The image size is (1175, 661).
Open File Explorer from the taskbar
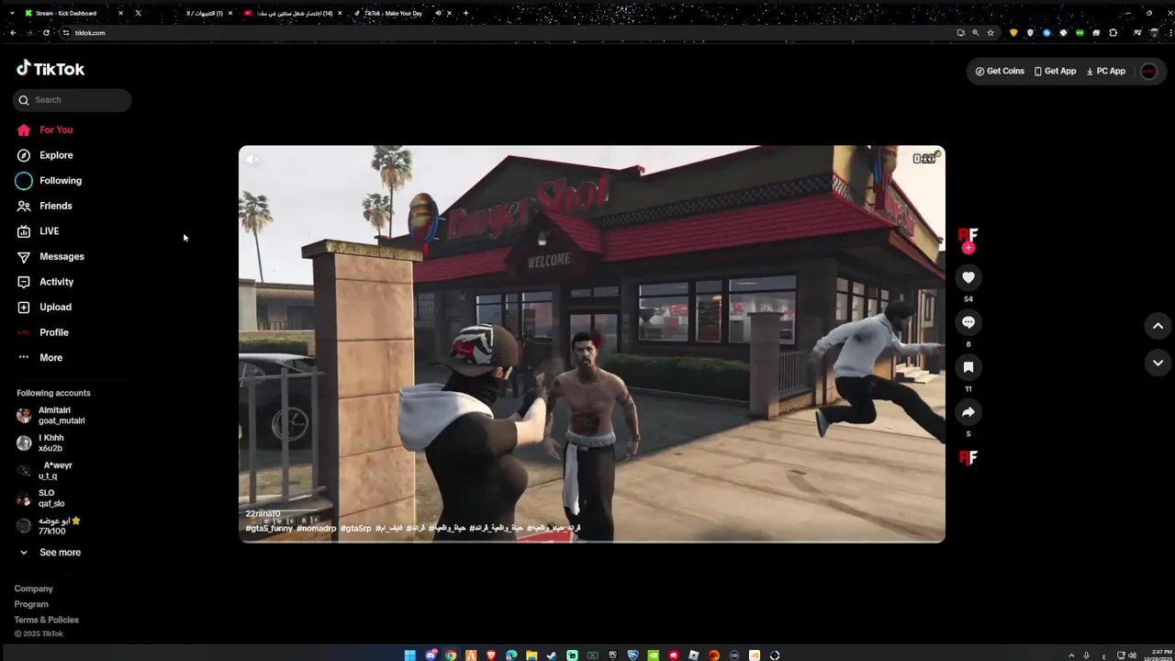pos(532,655)
